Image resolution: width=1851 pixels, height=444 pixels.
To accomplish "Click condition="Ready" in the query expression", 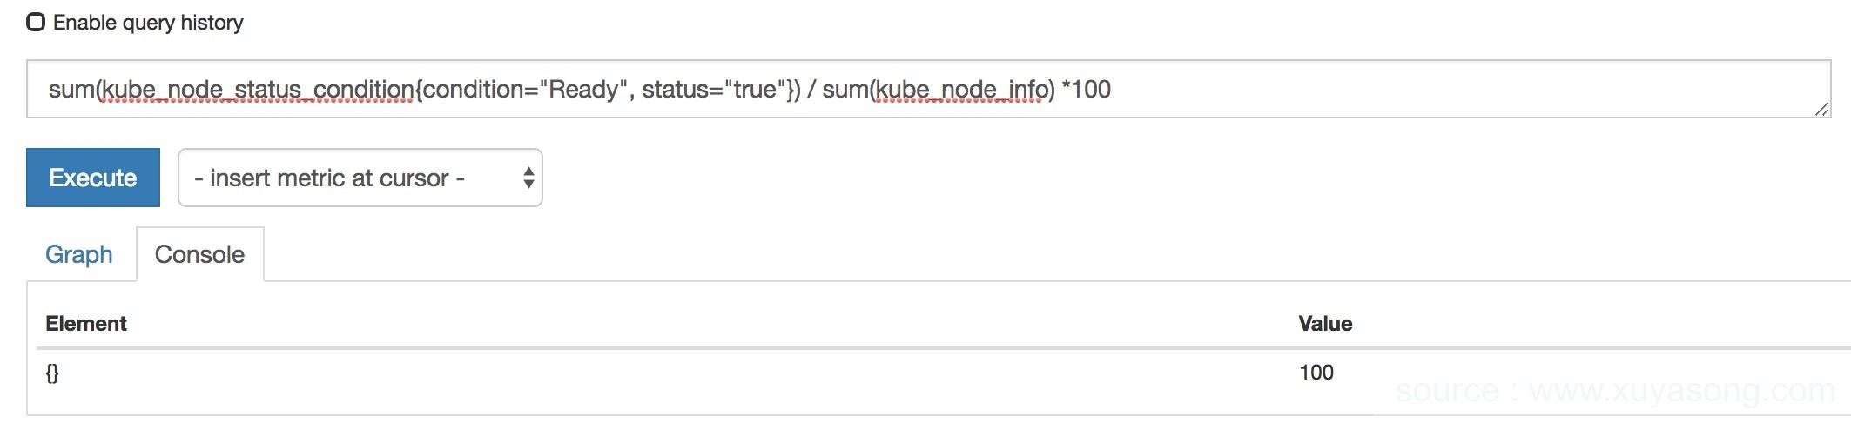I will (x=522, y=90).
